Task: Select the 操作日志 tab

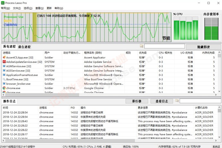Action: [x=9, y=101]
